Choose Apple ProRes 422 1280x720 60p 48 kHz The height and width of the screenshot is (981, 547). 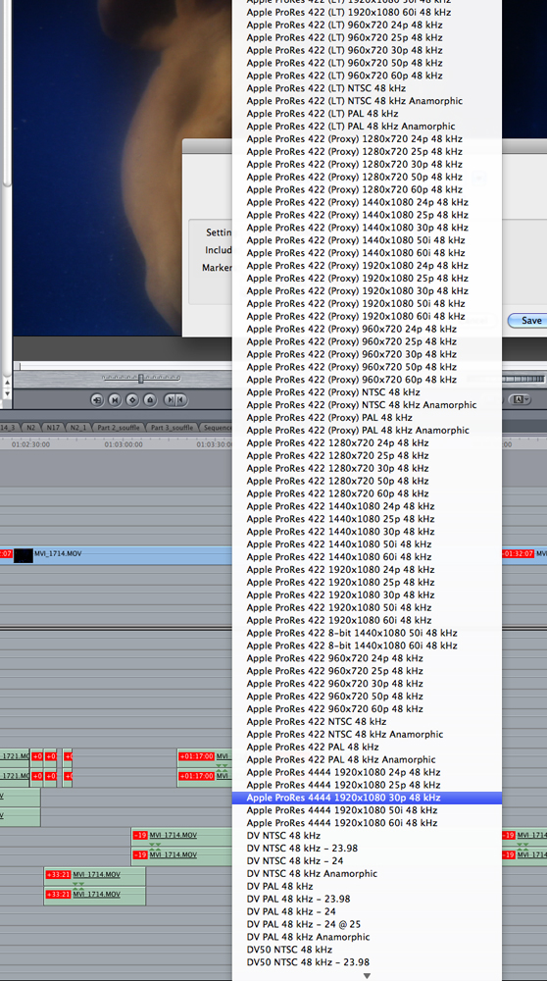367,493
